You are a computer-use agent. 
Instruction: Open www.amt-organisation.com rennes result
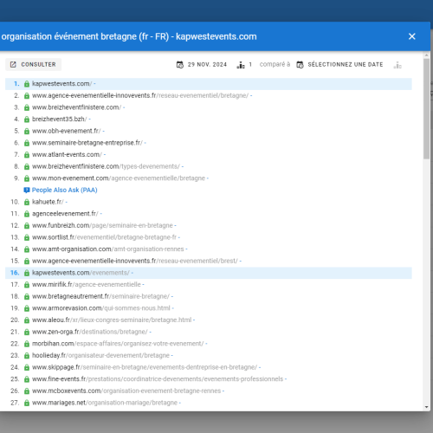click(108, 249)
